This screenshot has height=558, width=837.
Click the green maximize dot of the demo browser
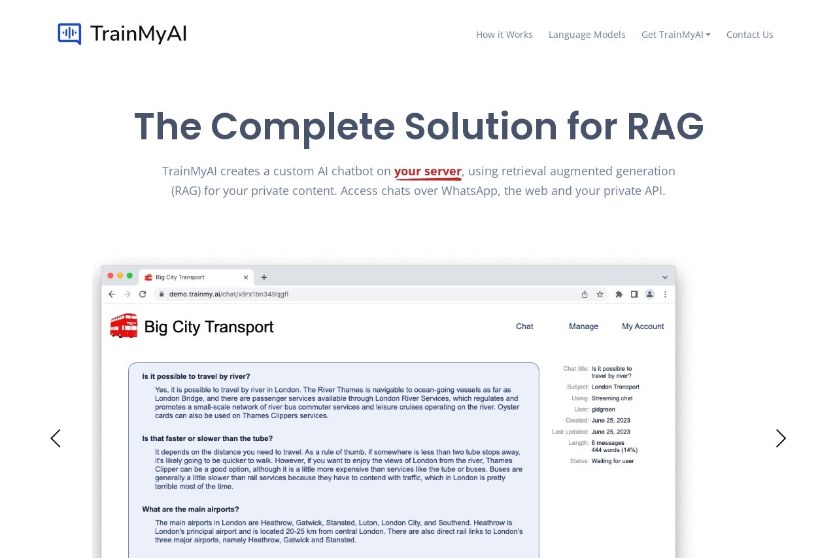click(x=129, y=275)
